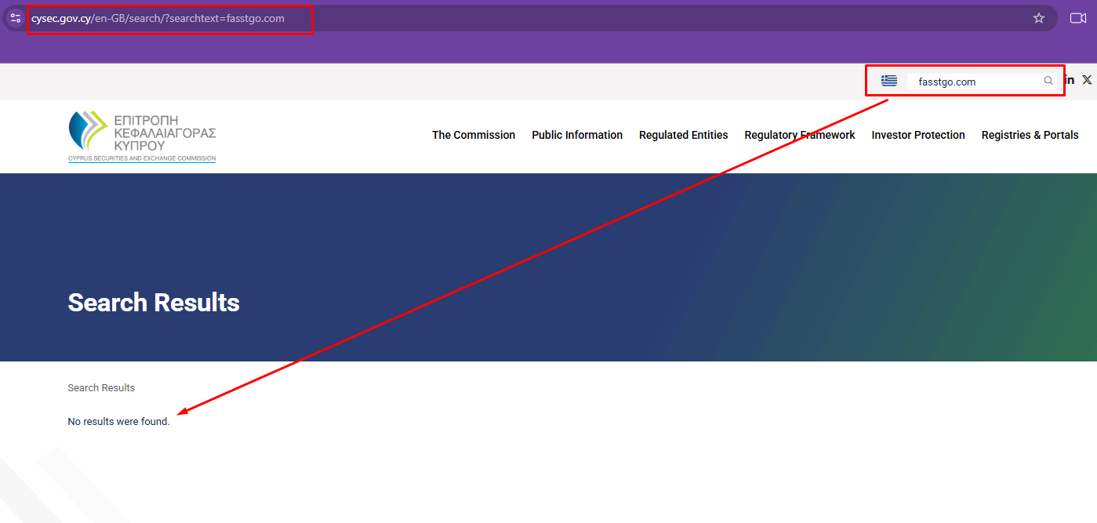Open The Commission menu

point(474,135)
